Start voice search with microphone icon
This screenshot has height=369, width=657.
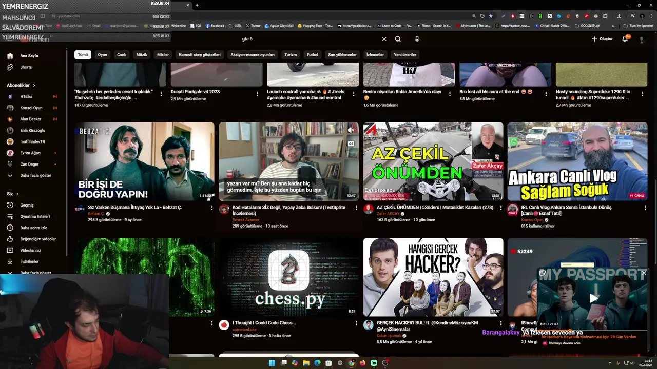(x=417, y=39)
